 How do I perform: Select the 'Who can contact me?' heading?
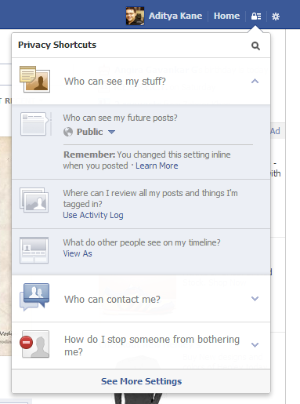(112, 299)
